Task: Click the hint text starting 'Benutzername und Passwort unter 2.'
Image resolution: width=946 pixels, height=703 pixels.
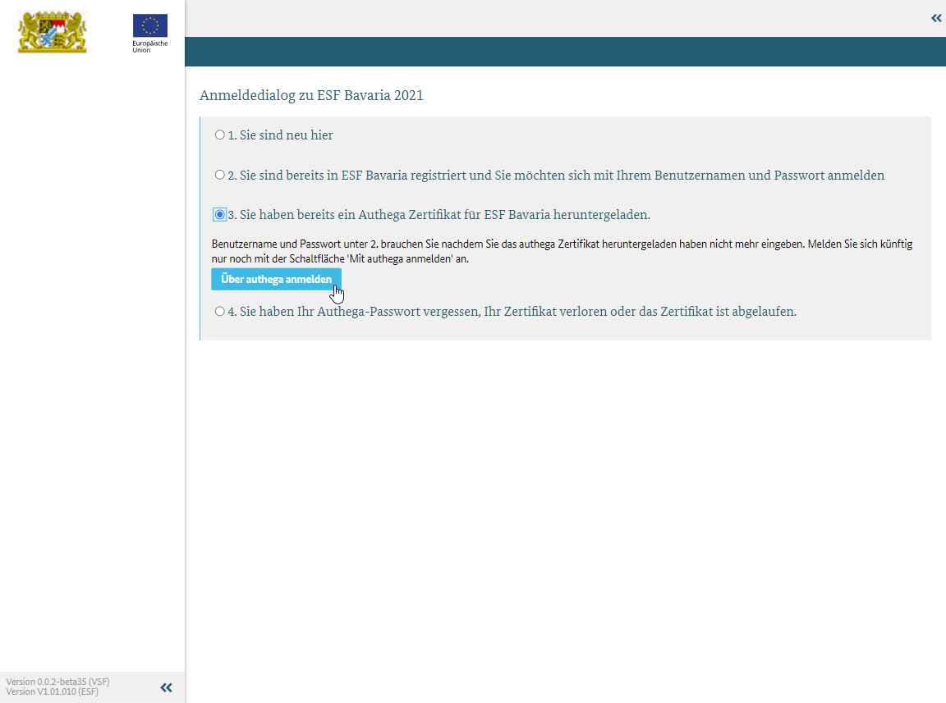Action: click(x=562, y=251)
